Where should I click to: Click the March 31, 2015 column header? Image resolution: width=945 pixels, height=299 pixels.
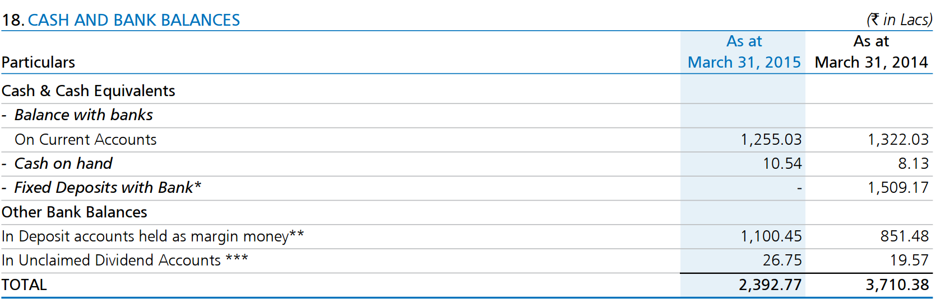[744, 51]
